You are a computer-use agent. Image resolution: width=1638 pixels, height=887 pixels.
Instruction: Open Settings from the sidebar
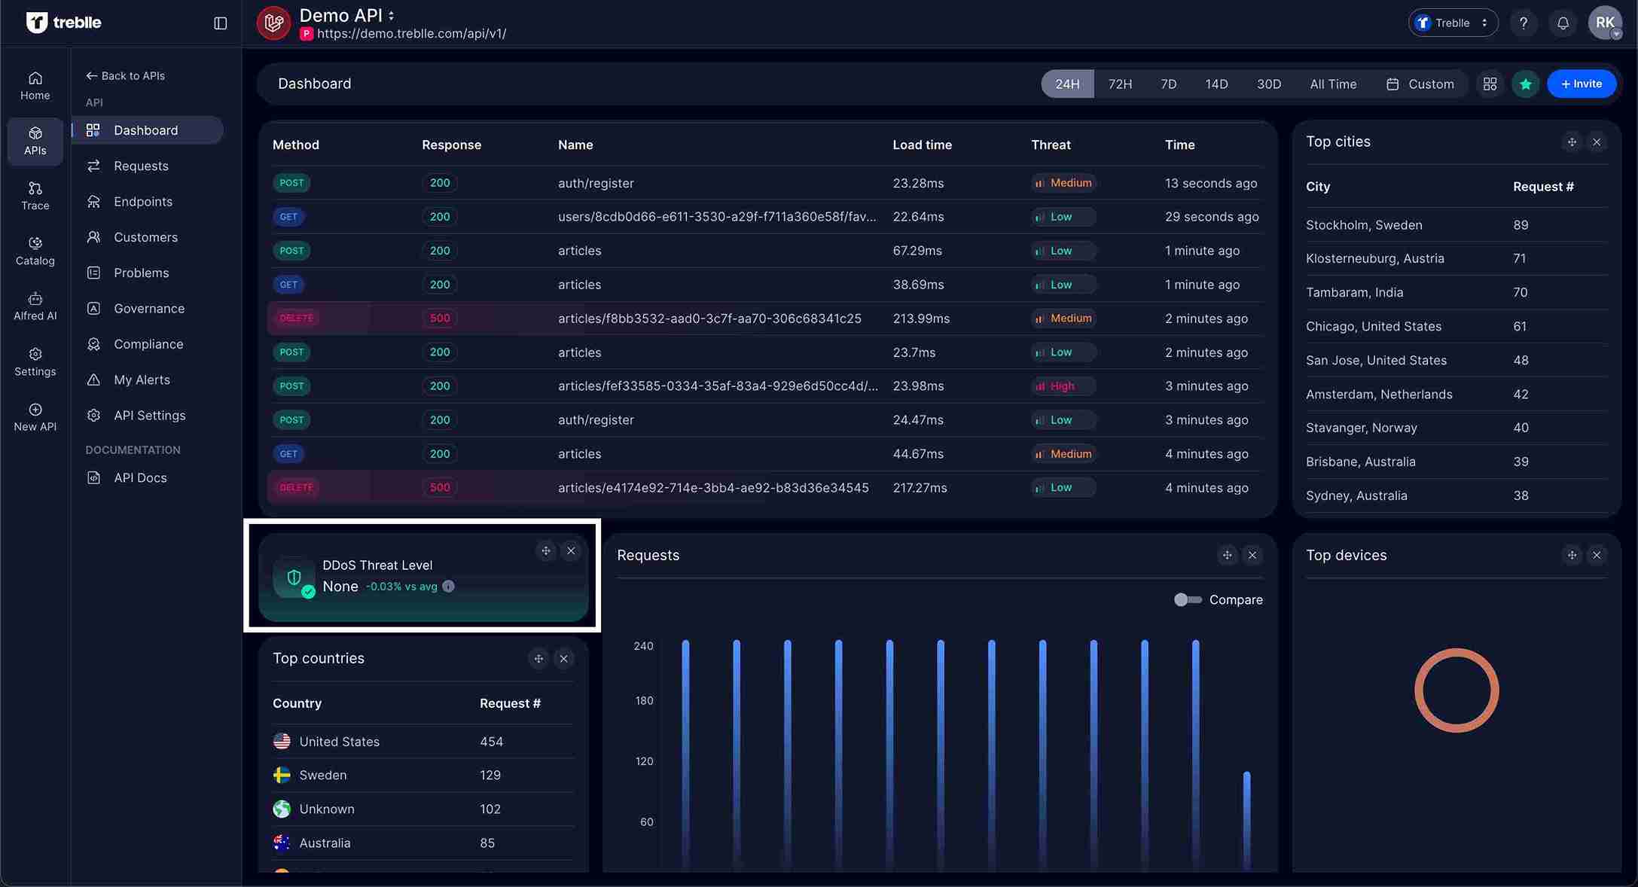point(35,361)
